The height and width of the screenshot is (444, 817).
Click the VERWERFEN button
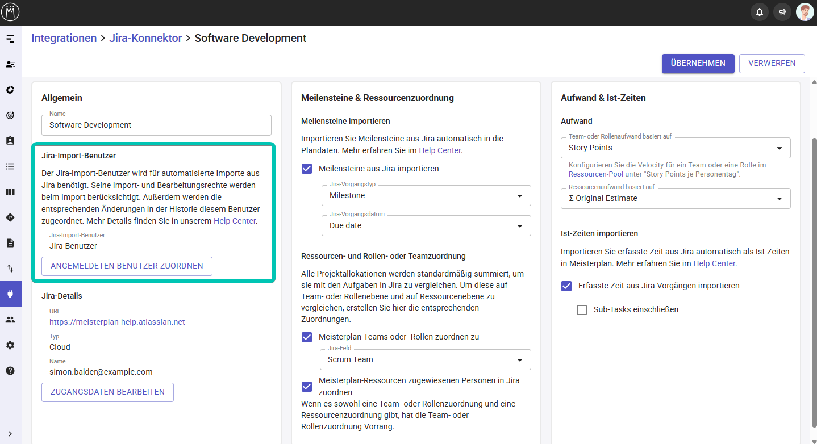coord(772,63)
